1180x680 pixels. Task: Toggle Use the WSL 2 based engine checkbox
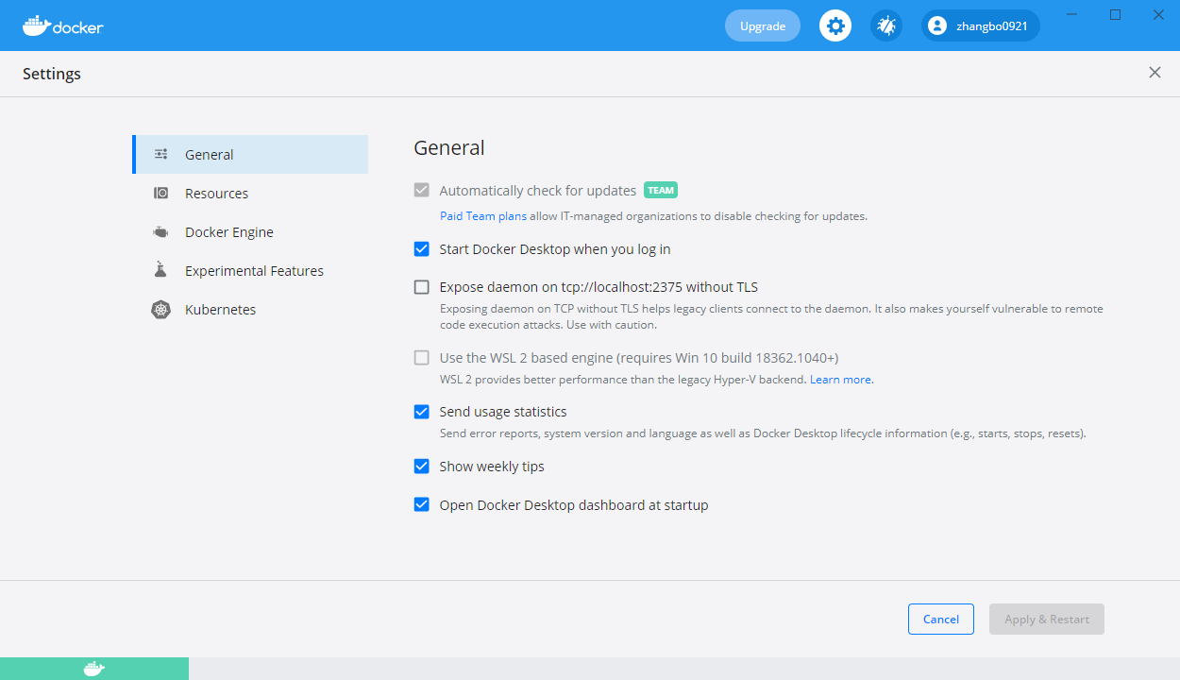click(x=422, y=358)
